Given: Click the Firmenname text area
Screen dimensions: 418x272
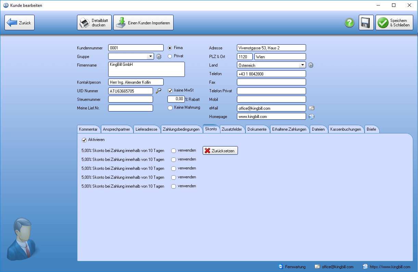Looking at the screenshot, I should pos(147,69).
